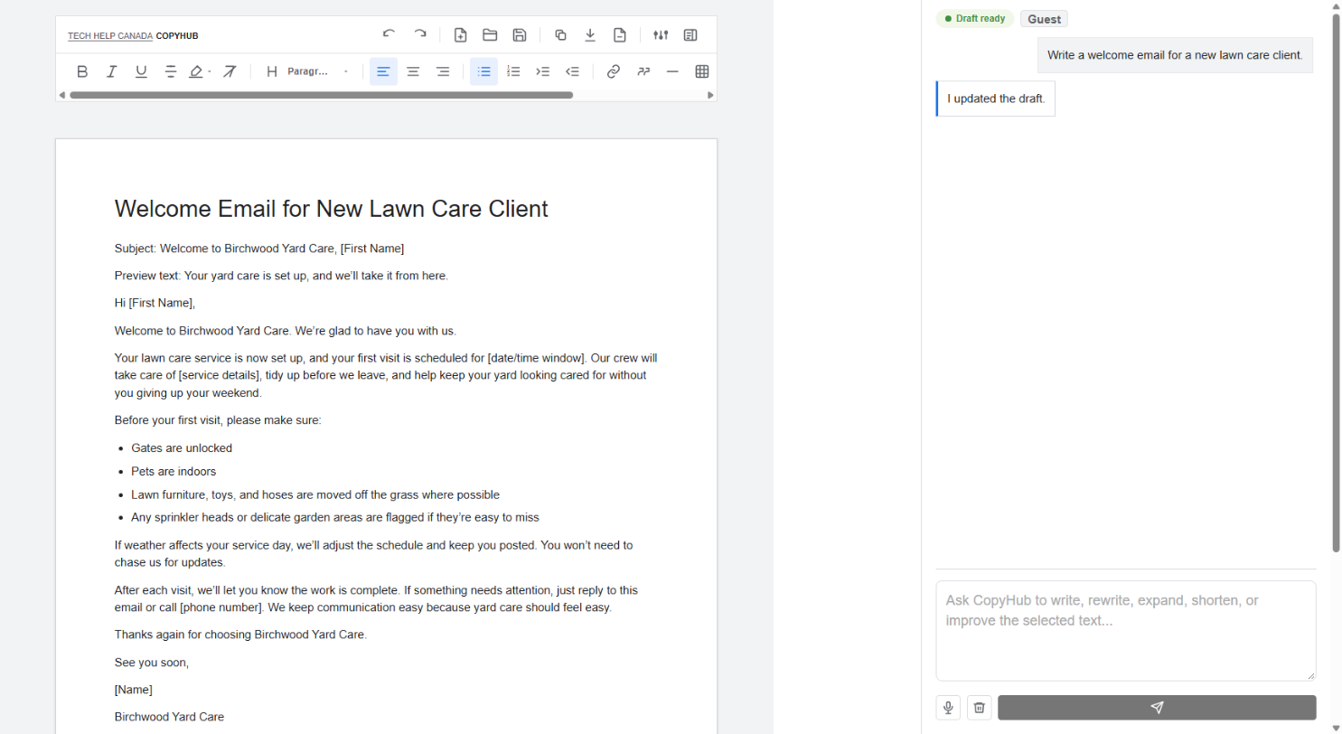Start voice input with microphone
The width and height of the screenshot is (1342, 734).
(x=949, y=708)
